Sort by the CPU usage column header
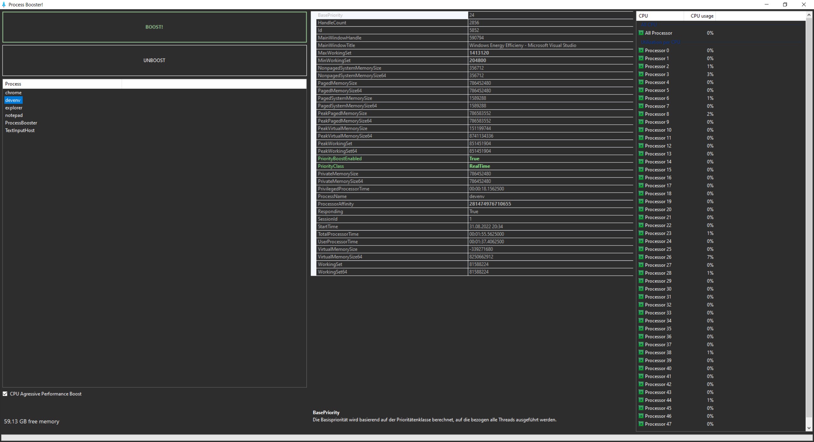This screenshot has height=442, width=814. coord(702,16)
